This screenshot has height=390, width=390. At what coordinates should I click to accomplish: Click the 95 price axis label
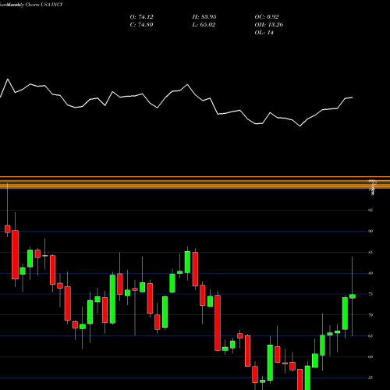[x=370, y=210]
